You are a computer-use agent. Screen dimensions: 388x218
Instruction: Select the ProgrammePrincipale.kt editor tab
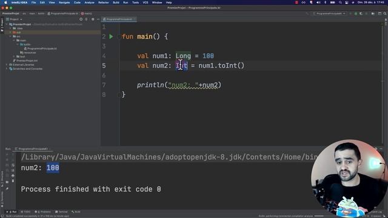[x=119, y=19]
